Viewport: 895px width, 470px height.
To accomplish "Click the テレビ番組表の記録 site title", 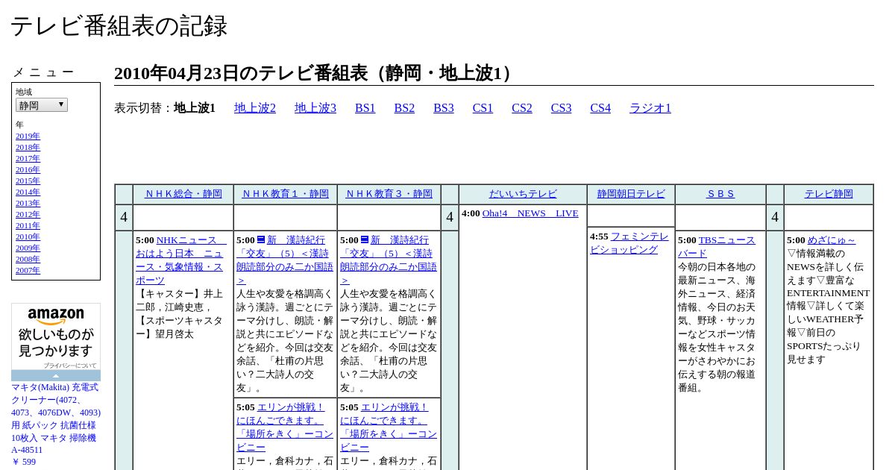I will click(x=119, y=26).
